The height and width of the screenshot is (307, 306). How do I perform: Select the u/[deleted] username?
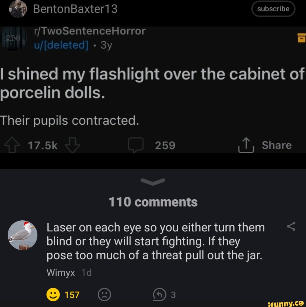point(60,45)
